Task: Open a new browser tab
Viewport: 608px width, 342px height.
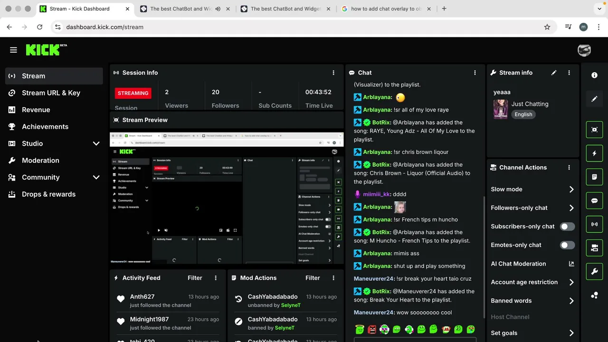Action: 444,9
